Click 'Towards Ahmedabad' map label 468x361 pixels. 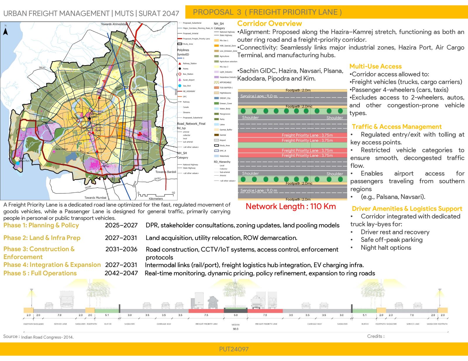tap(114, 24)
